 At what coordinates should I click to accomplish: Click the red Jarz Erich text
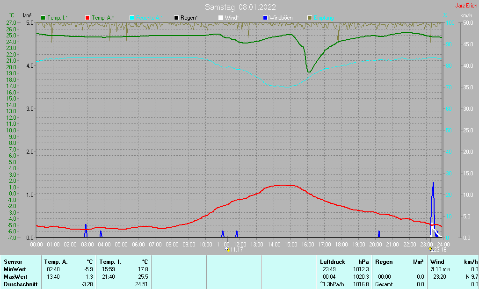(x=465, y=6)
